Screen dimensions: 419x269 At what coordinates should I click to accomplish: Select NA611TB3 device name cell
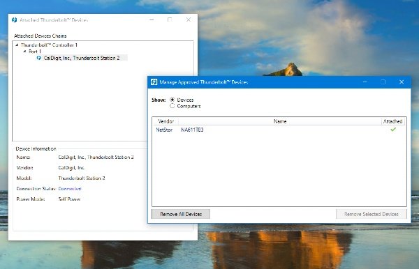[192, 130]
